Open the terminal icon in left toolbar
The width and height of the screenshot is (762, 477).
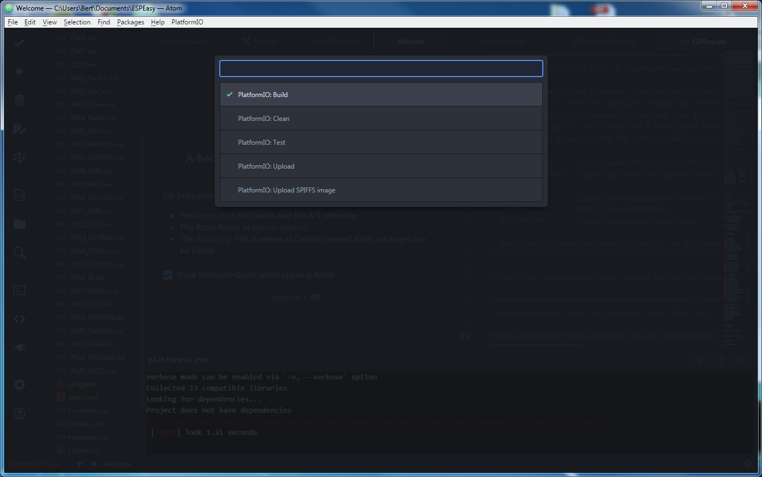tap(19, 290)
